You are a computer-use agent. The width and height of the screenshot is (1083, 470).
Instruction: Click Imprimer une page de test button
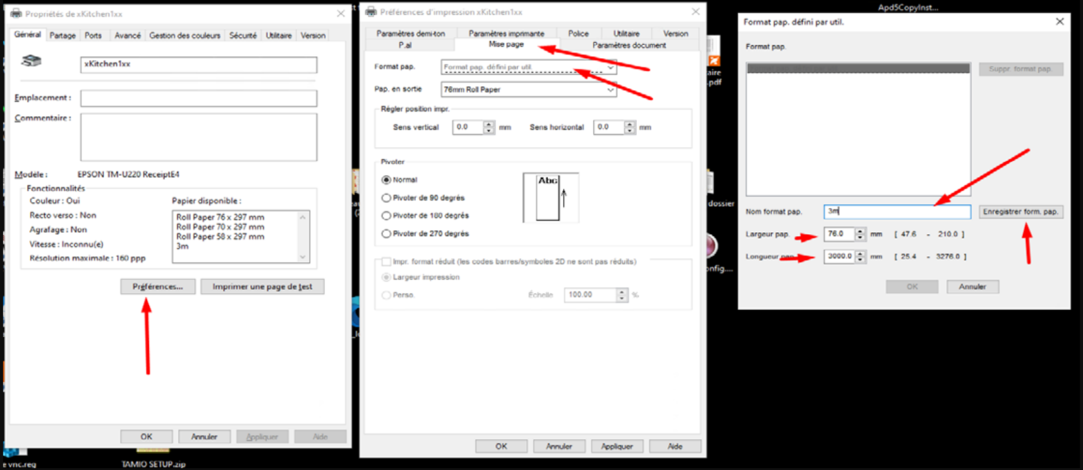[x=262, y=286]
